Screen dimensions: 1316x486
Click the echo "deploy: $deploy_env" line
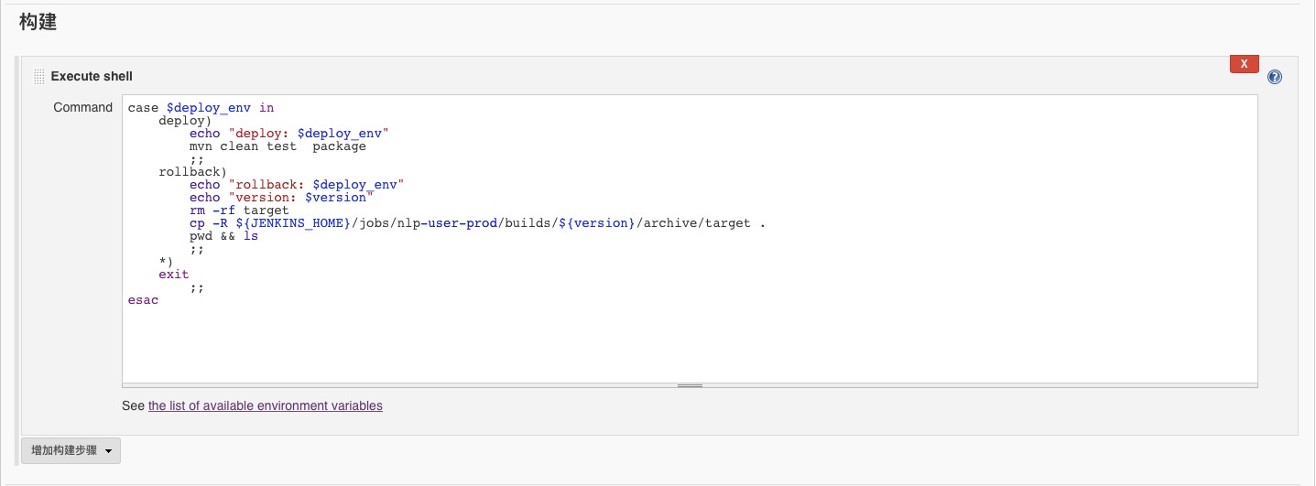tap(289, 134)
